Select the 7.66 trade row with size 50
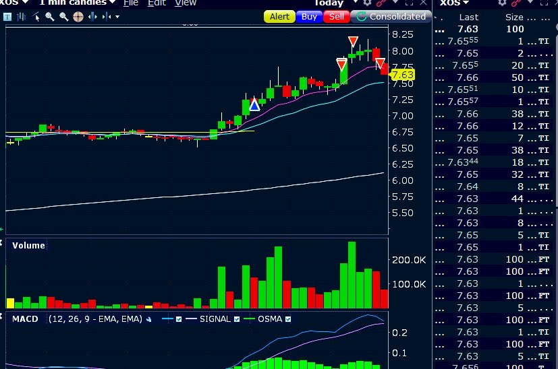The image size is (558, 369). pyautogui.click(x=494, y=77)
